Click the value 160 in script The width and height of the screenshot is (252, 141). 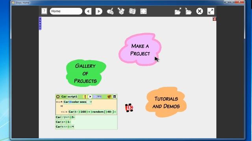(83, 112)
